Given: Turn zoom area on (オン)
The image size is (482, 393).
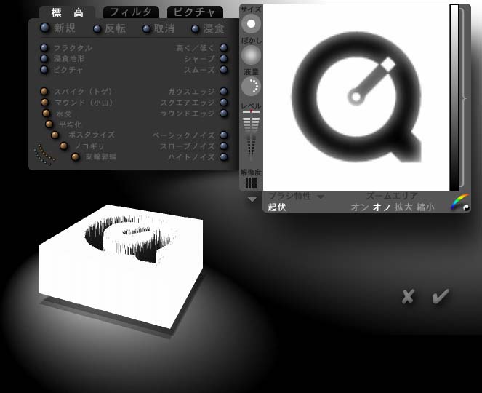Looking at the screenshot, I should point(359,207).
